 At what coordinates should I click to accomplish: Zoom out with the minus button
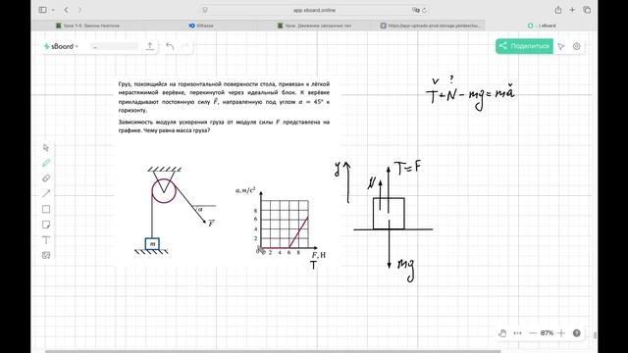click(533, 333)
